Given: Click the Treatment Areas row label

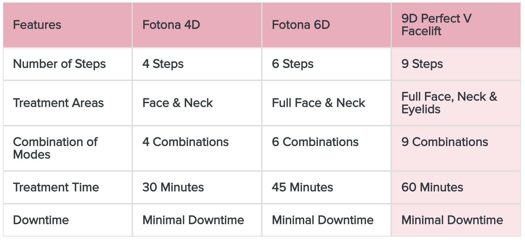Looking at the screenshot, I should click(58, 103).
